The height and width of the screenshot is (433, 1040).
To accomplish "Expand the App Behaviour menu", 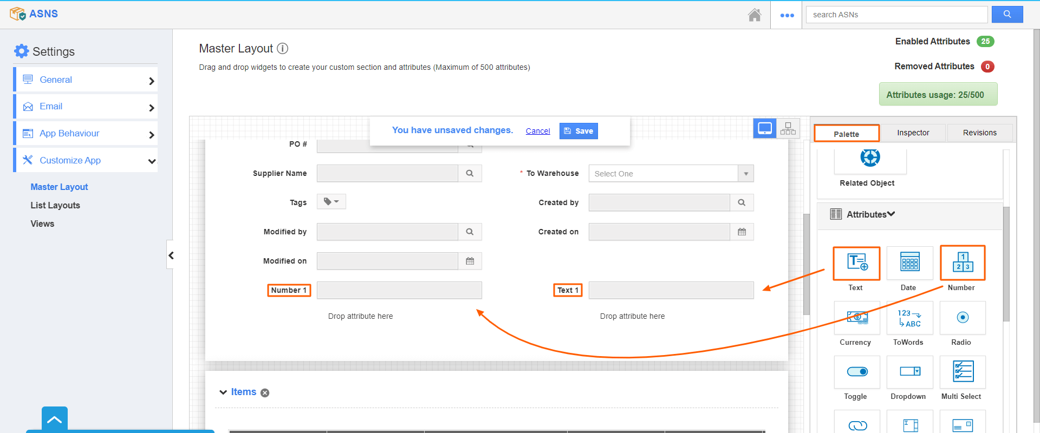I will [87, 133].
